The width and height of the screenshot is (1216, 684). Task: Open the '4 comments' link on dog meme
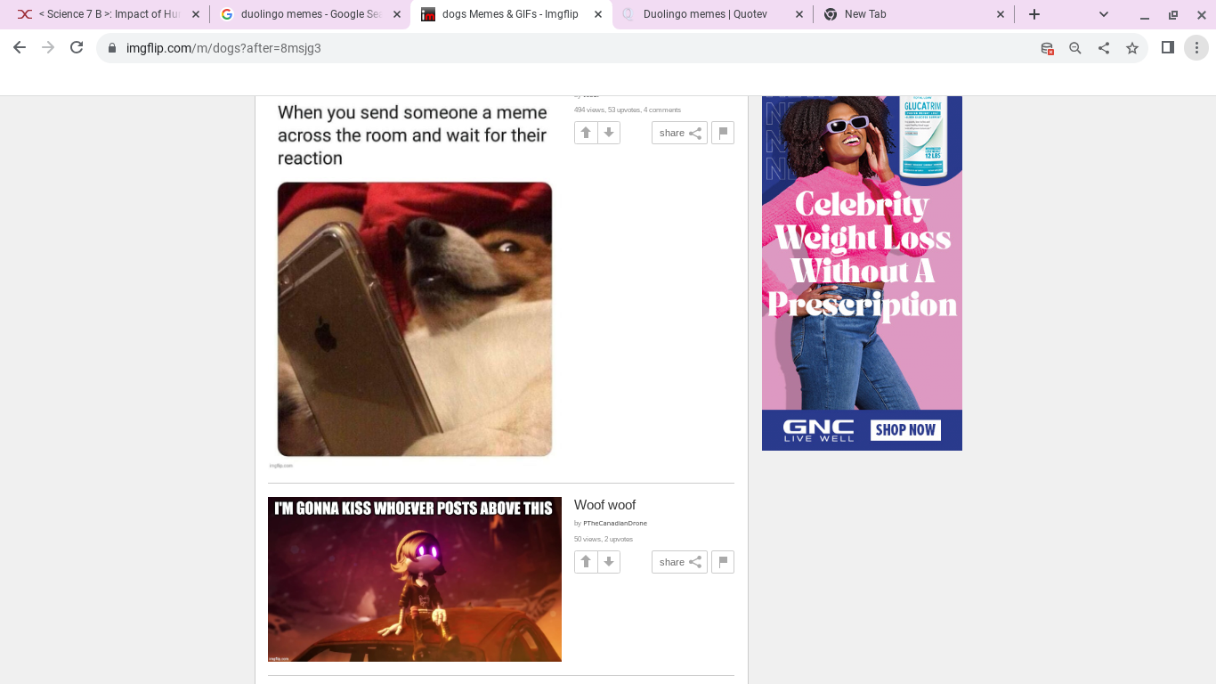pyautogui.click(x=662, y=110)
